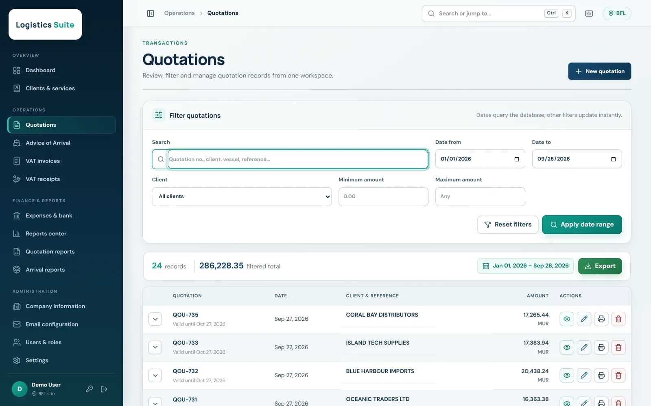This screenshot has height=406, width=651.
Task: Open Clients & services page
Action: coord(61,88)
